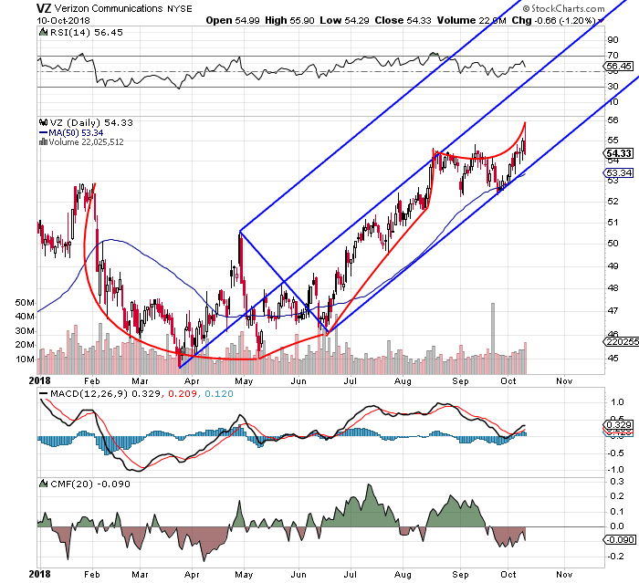Click the Close 54.33 value in header

coord(403,20)
